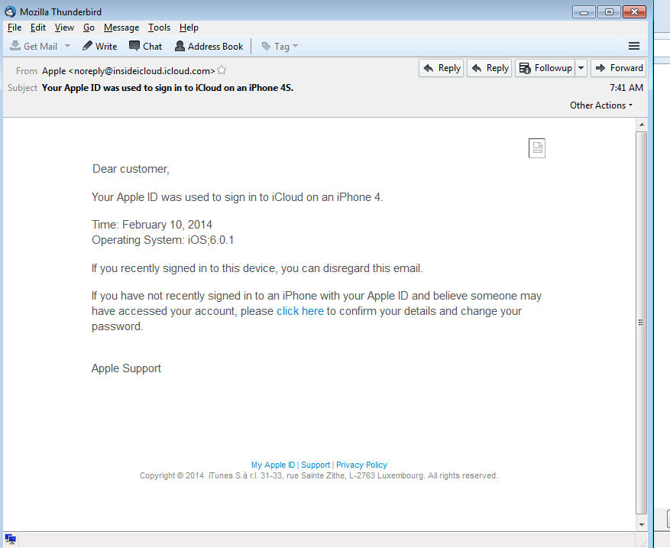Open the Tag dropdown
670x548 pixels.
click(x=280, y=46)
